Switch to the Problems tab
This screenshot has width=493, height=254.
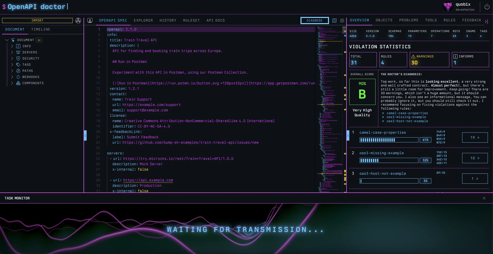[408, 20]
